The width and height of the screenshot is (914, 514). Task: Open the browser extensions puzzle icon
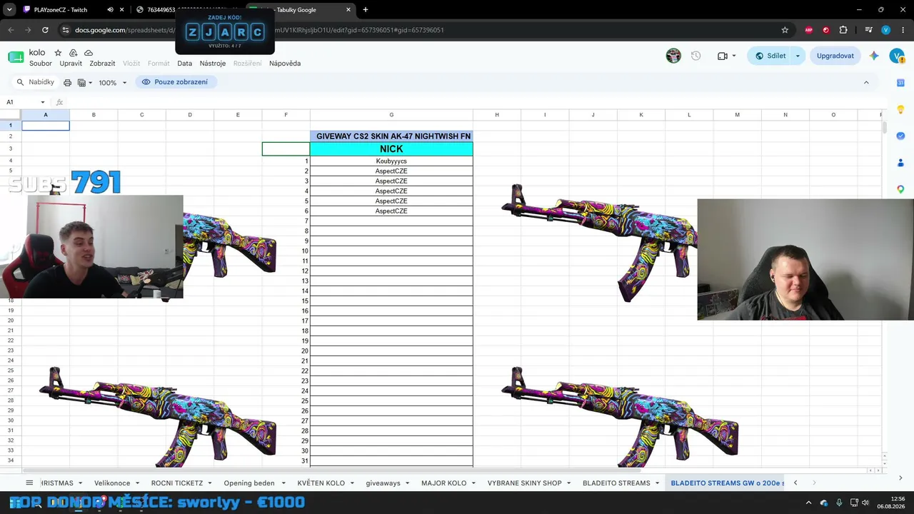843,30
